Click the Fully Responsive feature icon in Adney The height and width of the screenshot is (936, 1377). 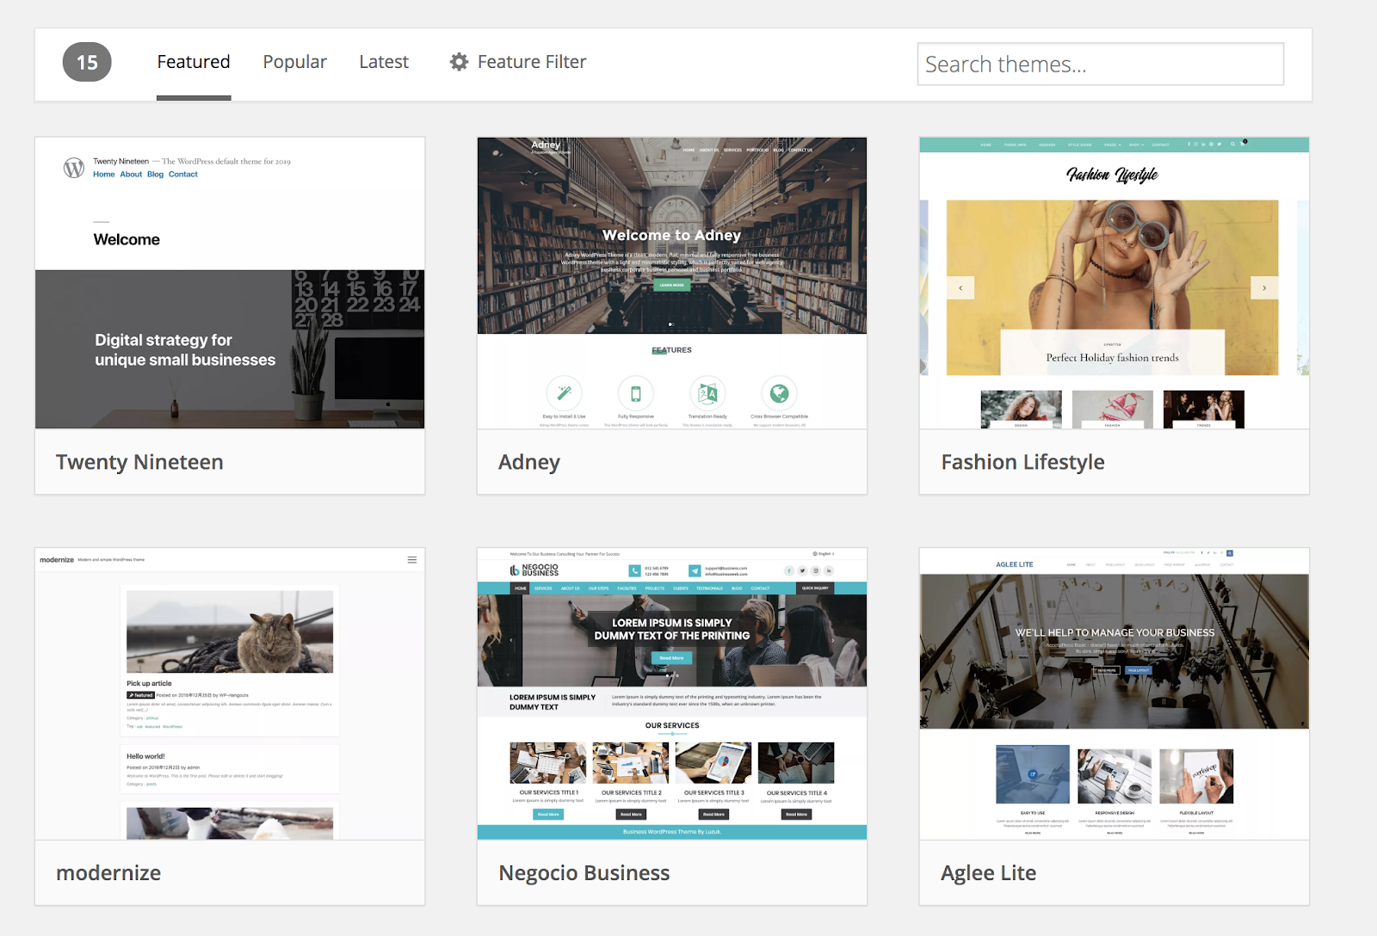637,393
